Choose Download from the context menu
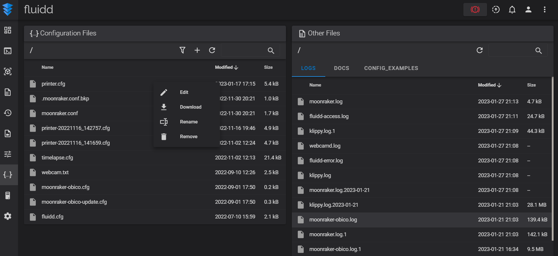 pyautogui.click(x=187, y=107)
